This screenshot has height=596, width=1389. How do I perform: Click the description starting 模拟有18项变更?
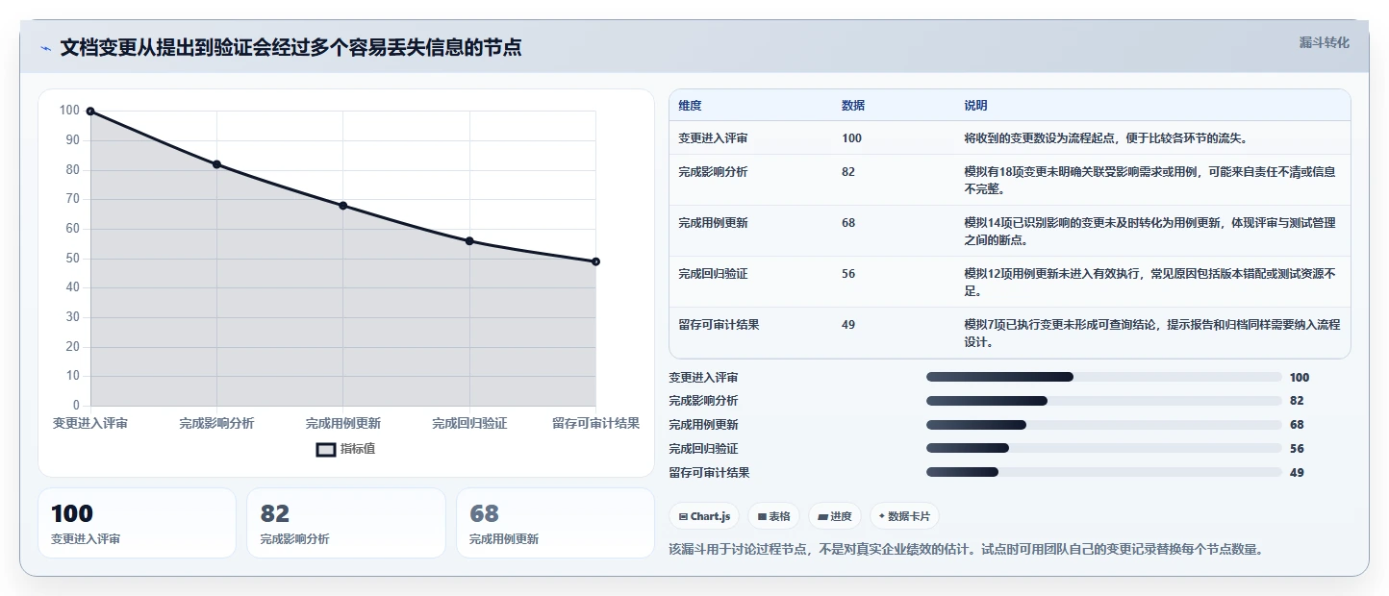click(x=1150, y=180)
